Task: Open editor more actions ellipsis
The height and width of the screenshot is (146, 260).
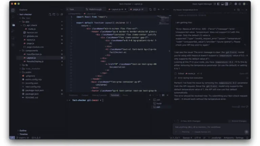Action: [x=168, y=9]
